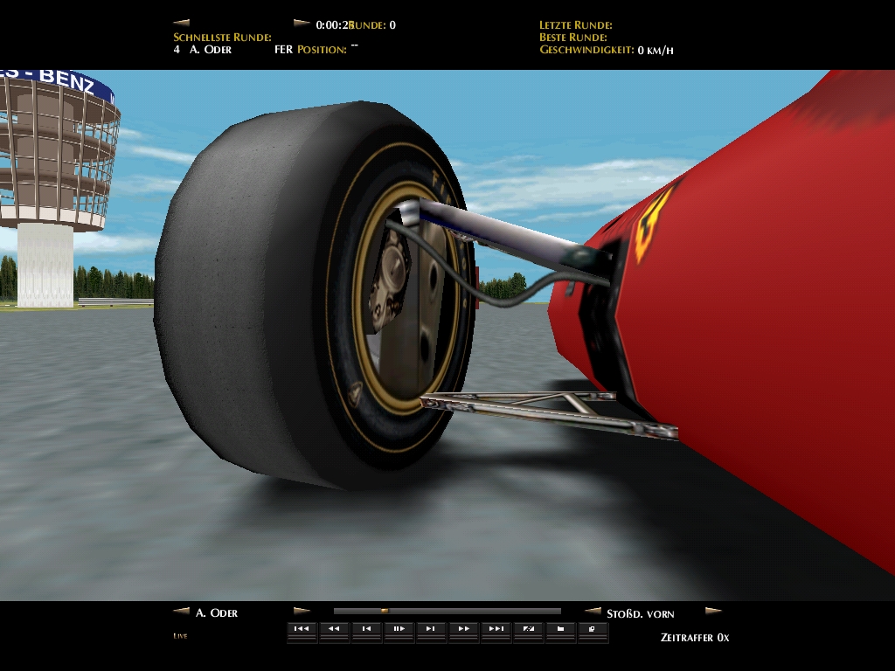
Task: Click the replay timeline position marker
Action: (384, 612)
